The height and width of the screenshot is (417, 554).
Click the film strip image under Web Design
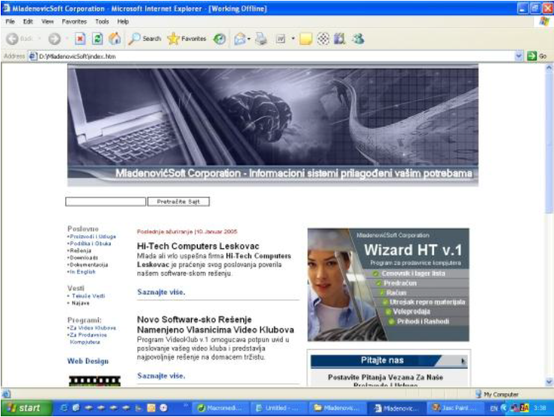(x=94, y=381)
